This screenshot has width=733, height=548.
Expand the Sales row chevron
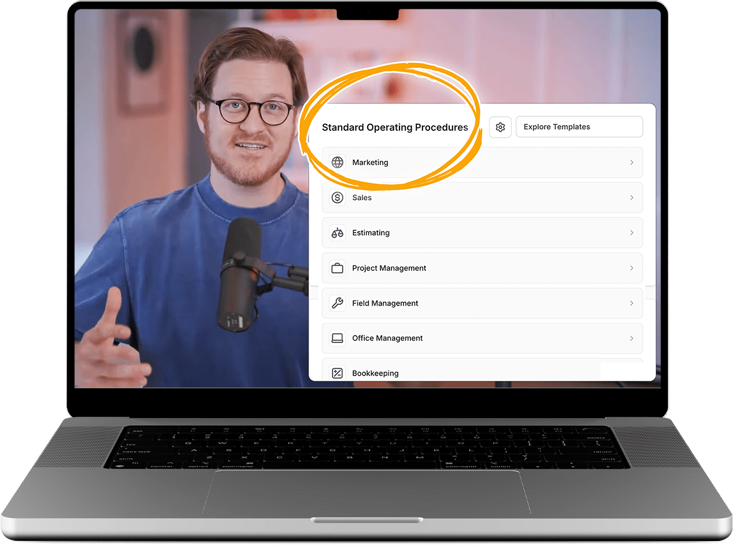point(631,198)
